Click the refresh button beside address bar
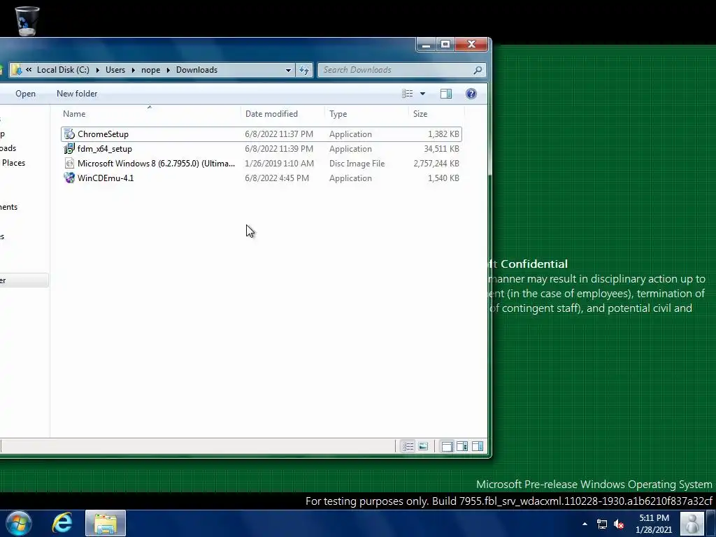The height and width of the screenshot is (537, 716). pos(304,70)
